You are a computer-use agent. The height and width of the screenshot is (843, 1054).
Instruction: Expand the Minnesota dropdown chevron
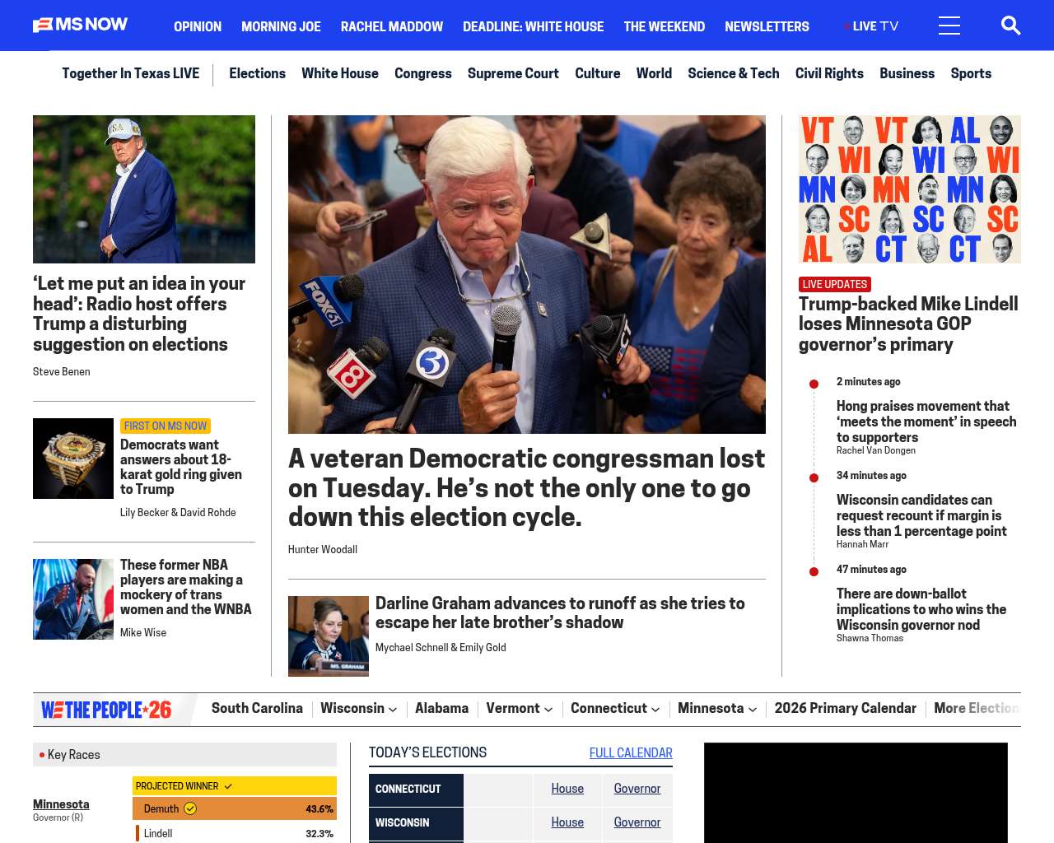pos(753,709)
